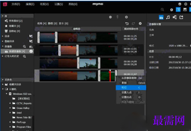Click info icon on new storyboard item
Image resolution: width=191 pixels, height=131 pixels.
31,51
